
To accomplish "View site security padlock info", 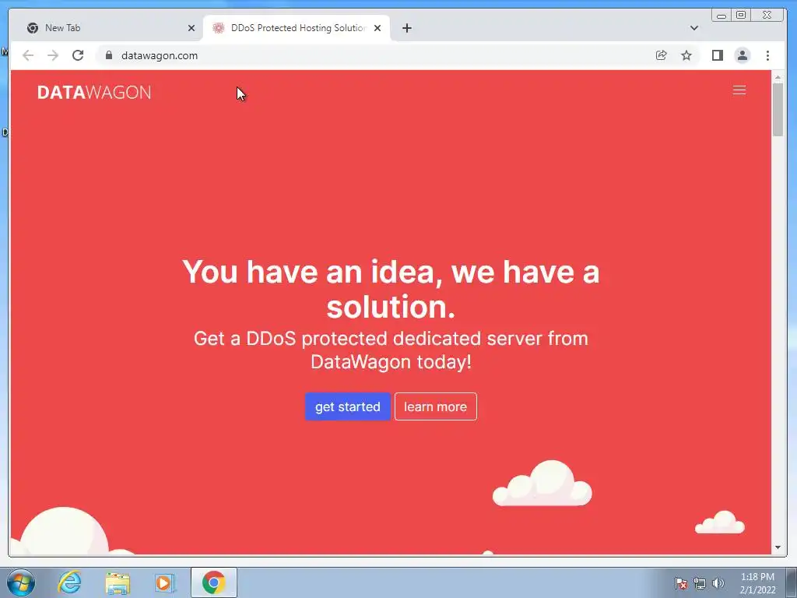I will (109, 55).
